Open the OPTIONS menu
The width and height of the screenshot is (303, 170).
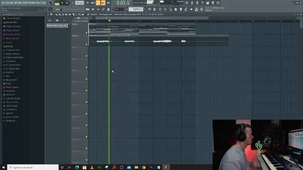[31, 3]
